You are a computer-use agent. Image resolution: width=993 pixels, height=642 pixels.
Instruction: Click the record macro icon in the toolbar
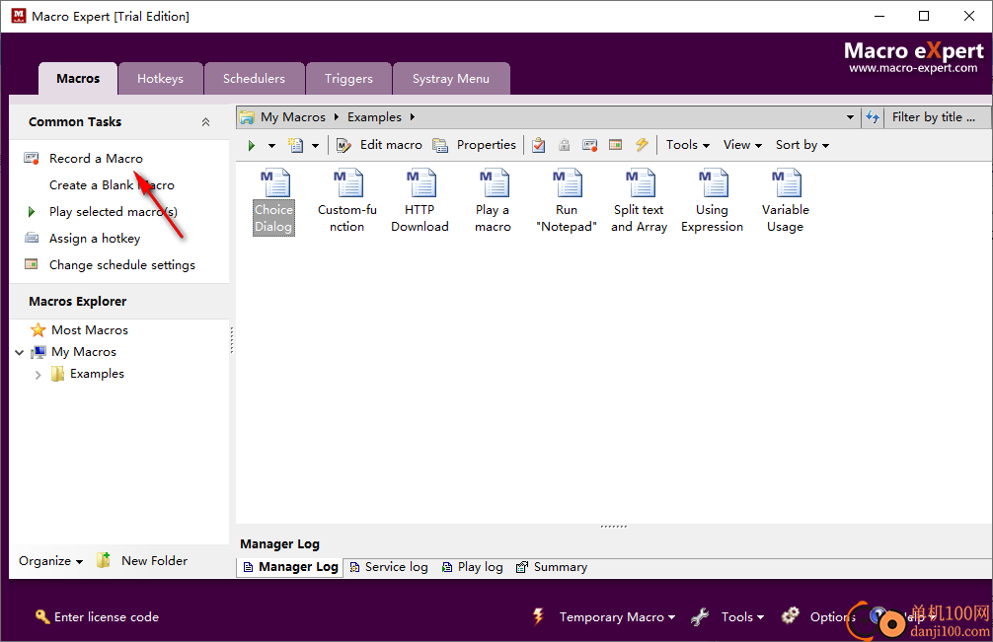pos(589,145)
